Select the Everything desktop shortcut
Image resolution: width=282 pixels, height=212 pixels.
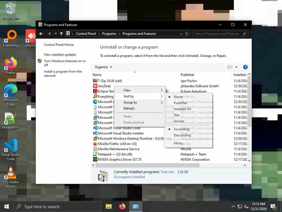11,39
